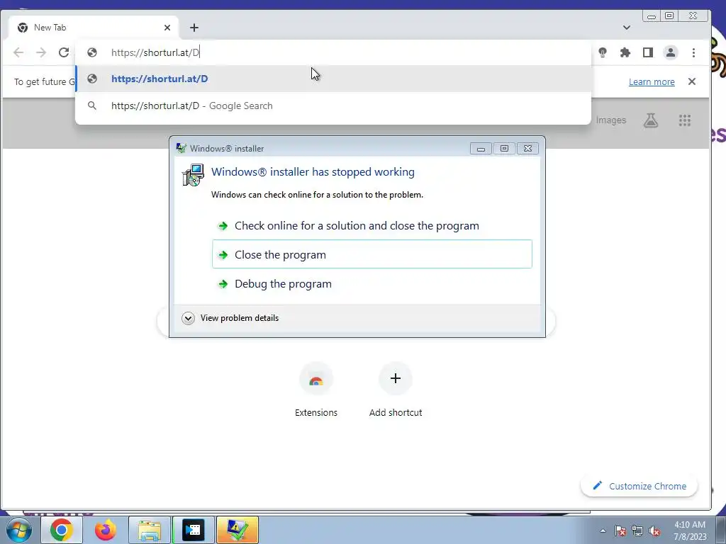726x544 pixels.
Task: Open File Explorer from the taskbar
Action: (x=150, y=530)
